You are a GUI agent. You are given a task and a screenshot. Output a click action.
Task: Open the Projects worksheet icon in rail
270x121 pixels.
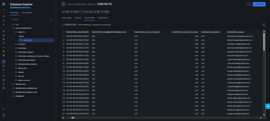pyautogui.click(x=4, y=31)
